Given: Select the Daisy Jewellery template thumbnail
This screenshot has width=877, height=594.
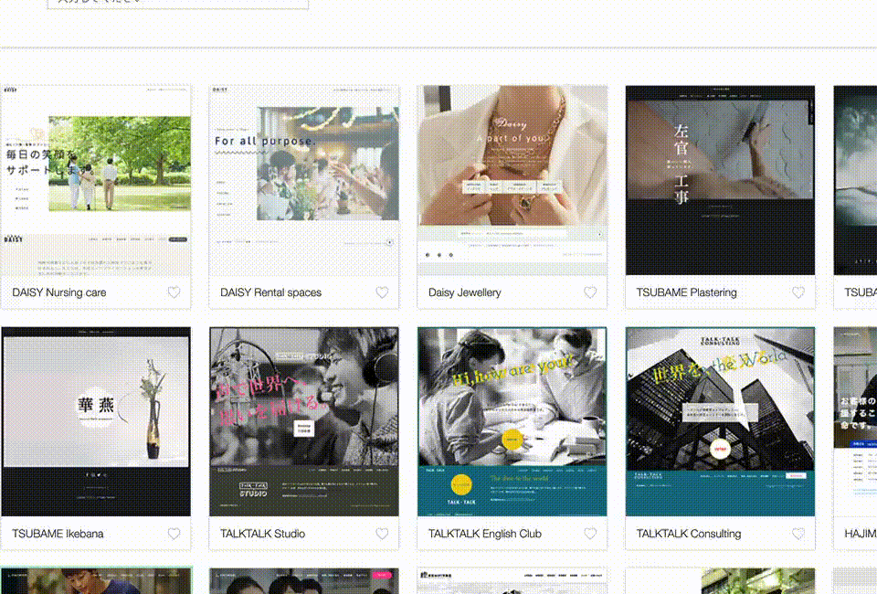Looking at the screenshot, I should click(x=512, y=180).
